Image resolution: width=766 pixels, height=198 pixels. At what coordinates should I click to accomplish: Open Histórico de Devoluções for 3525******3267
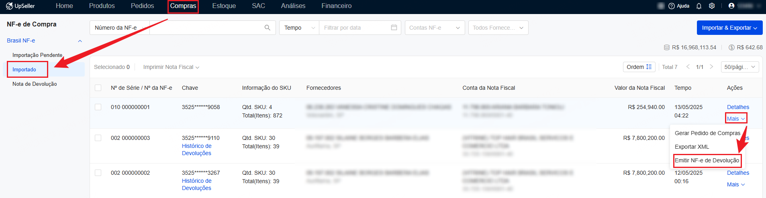click(197, 184)
